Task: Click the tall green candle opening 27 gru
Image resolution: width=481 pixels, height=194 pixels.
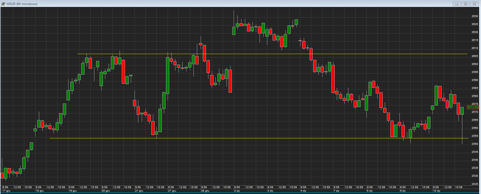Action: [x=168, y=76]
